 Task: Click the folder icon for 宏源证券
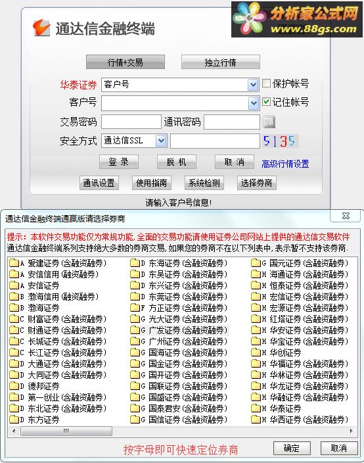pos(256,308)
